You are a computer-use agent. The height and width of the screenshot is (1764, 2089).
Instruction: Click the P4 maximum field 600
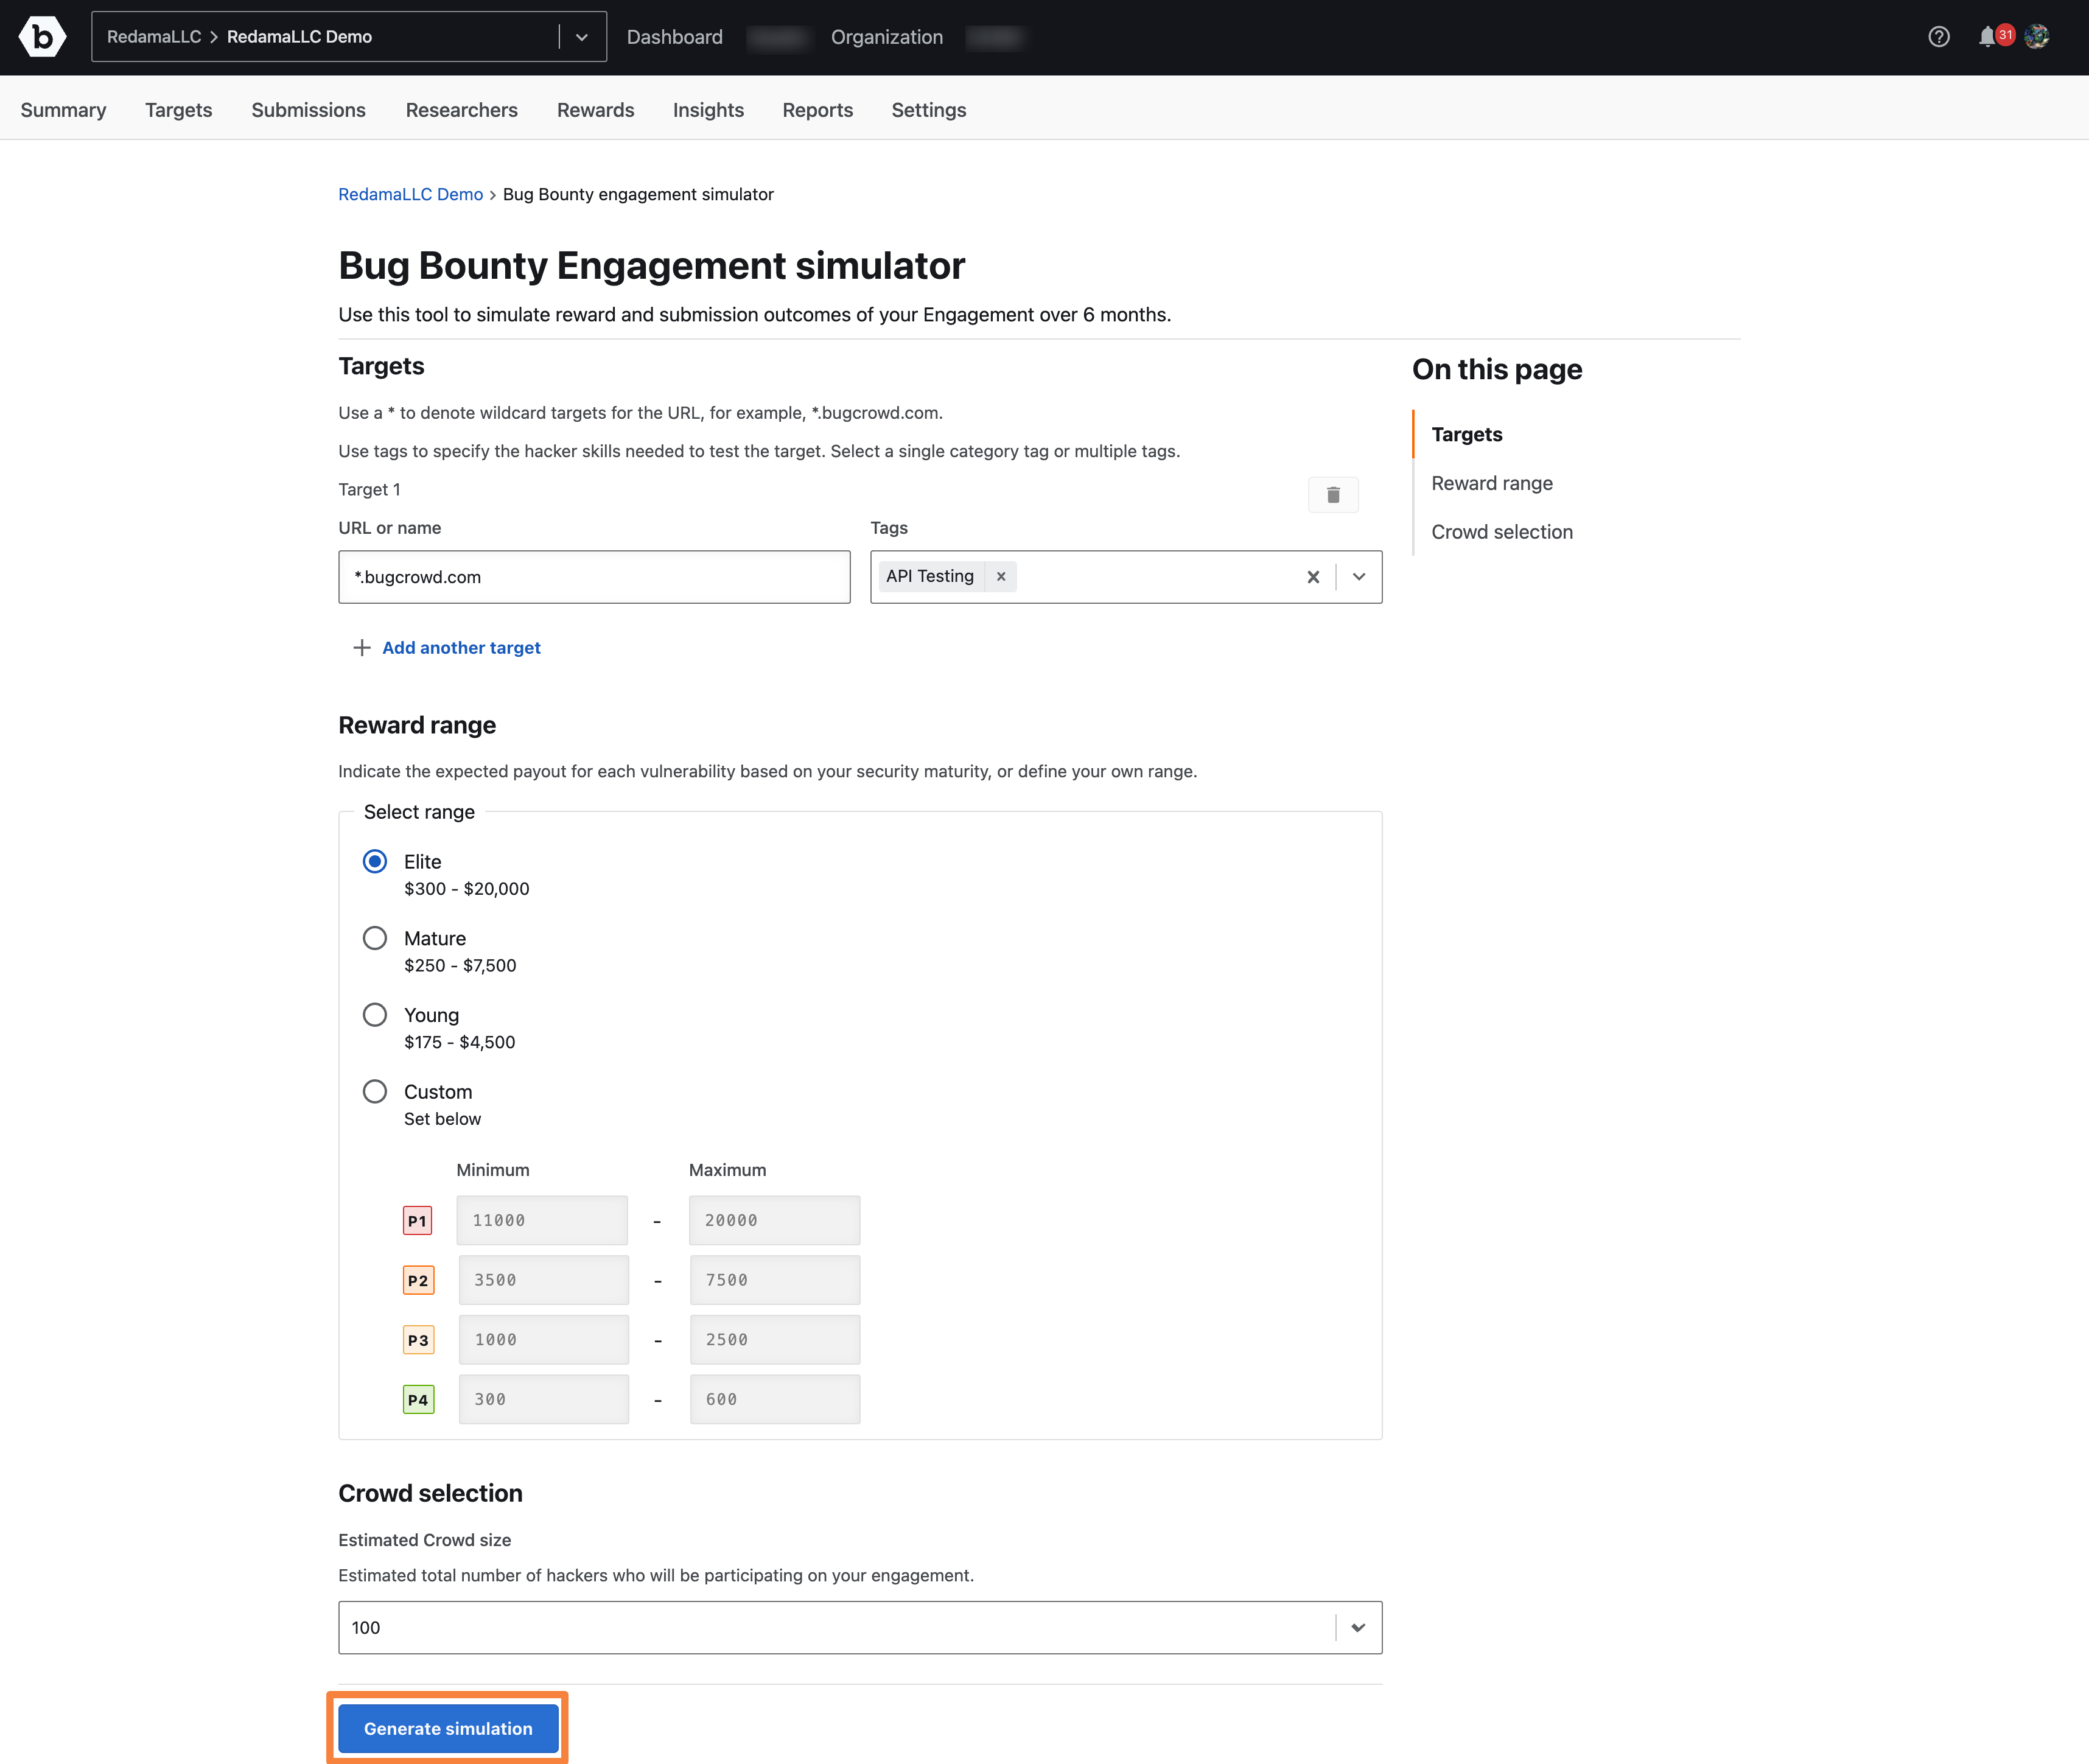point(775,1400)
